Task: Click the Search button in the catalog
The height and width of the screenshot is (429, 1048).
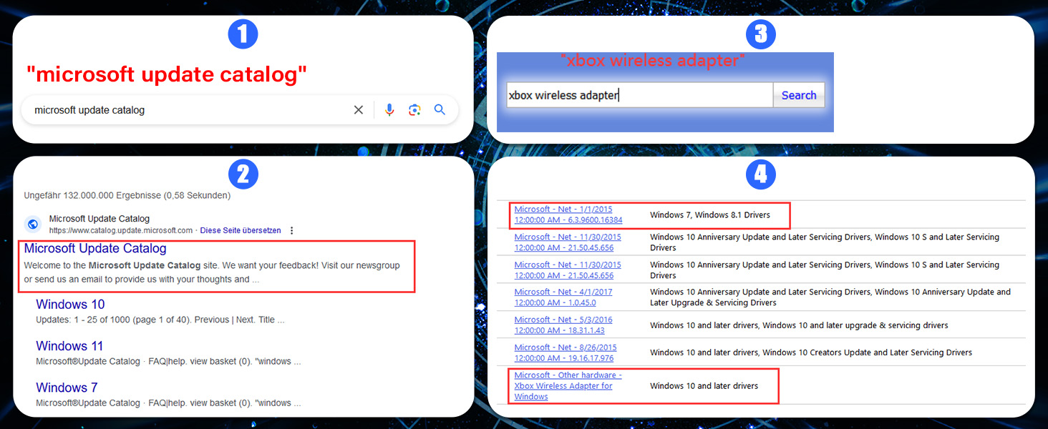Action: click(x=799, y=95)
